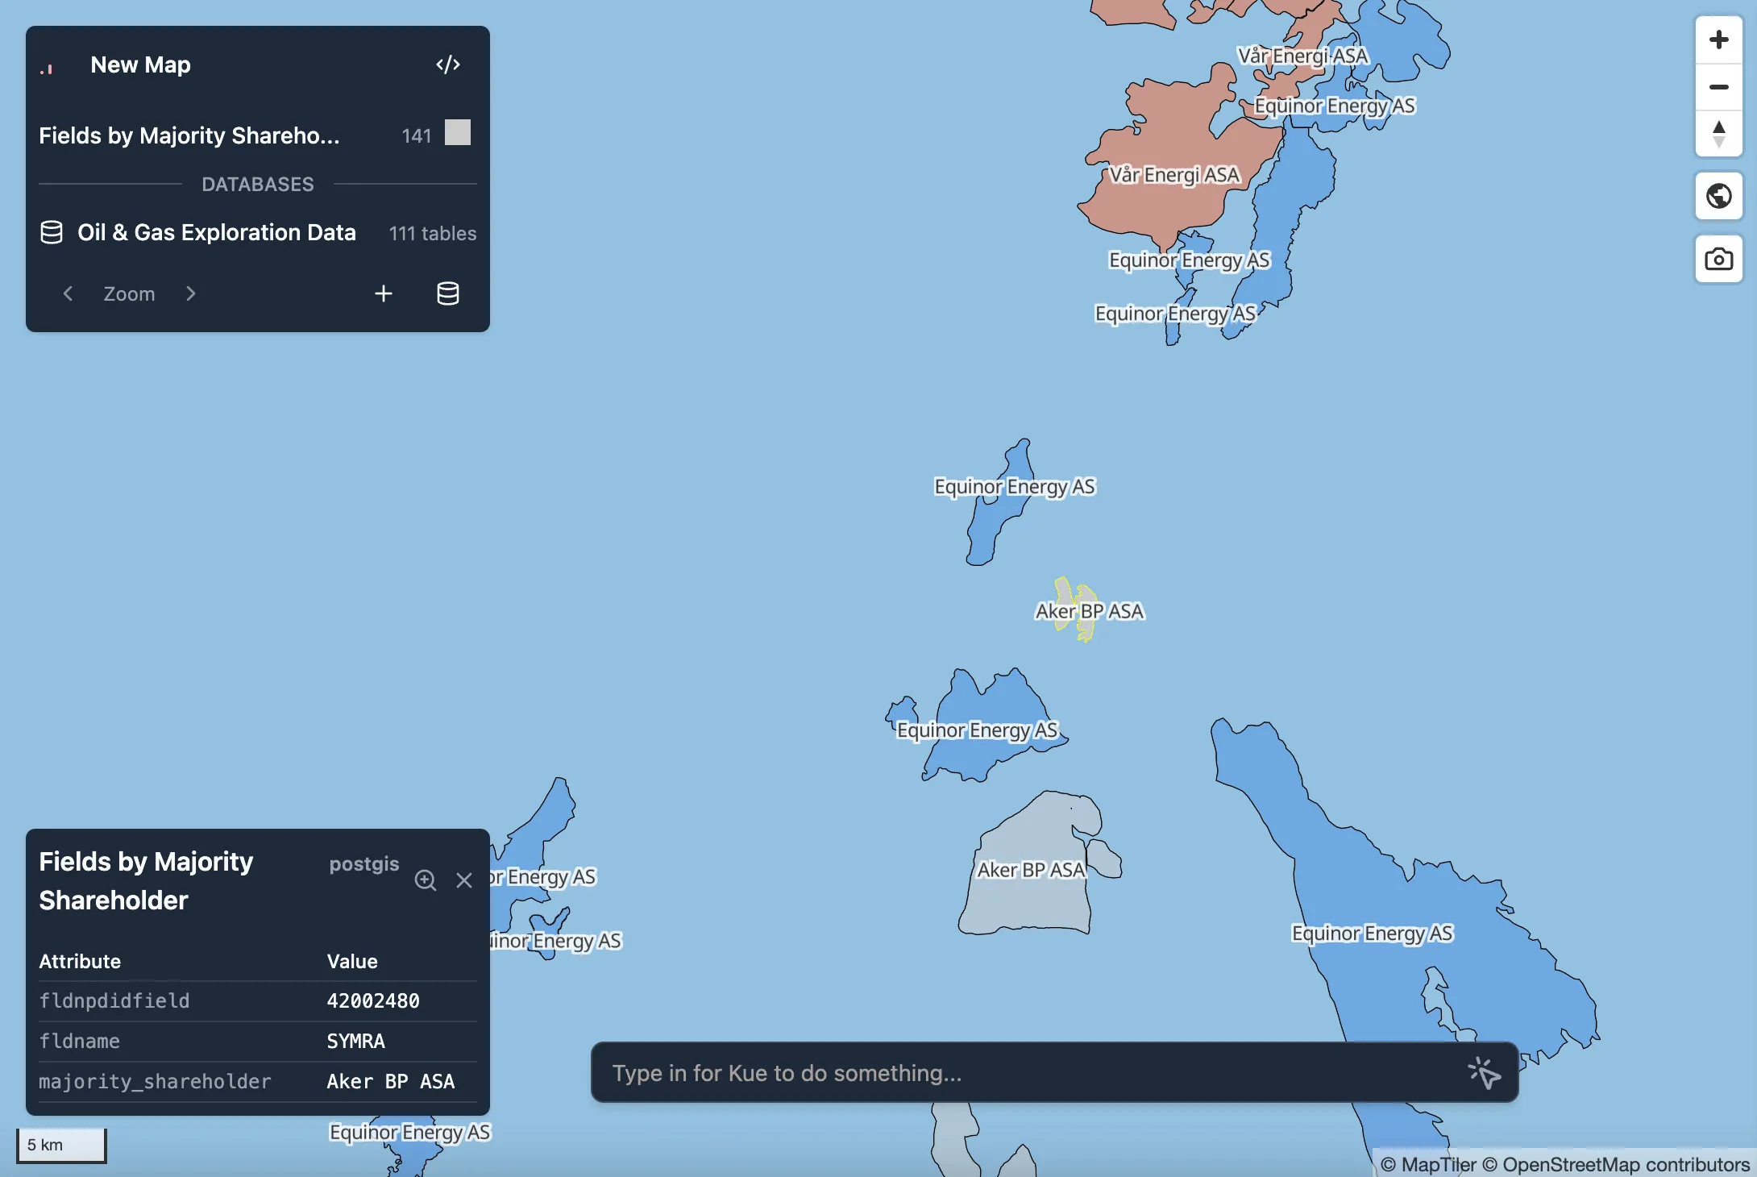
Task: Select the fldnpdidfield value 42002480
Action: (373, 1000)
